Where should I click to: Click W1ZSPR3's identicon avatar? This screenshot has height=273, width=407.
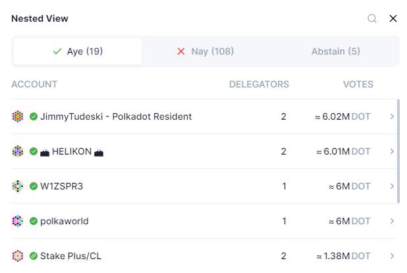(x=18, y=186)
